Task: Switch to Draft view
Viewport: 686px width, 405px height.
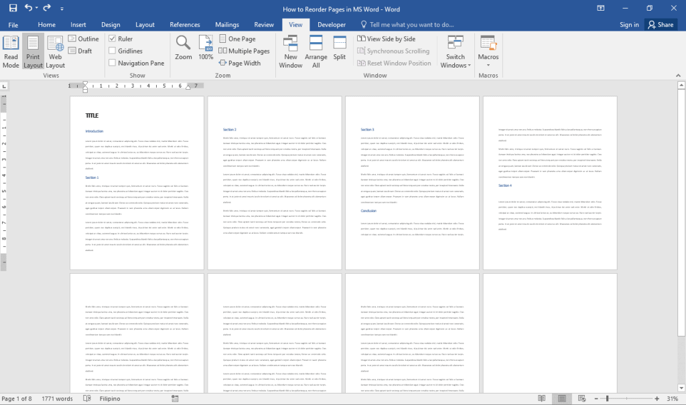Action: coord(80,51)
